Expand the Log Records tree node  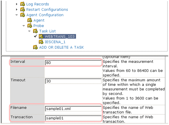pos(17,4)
